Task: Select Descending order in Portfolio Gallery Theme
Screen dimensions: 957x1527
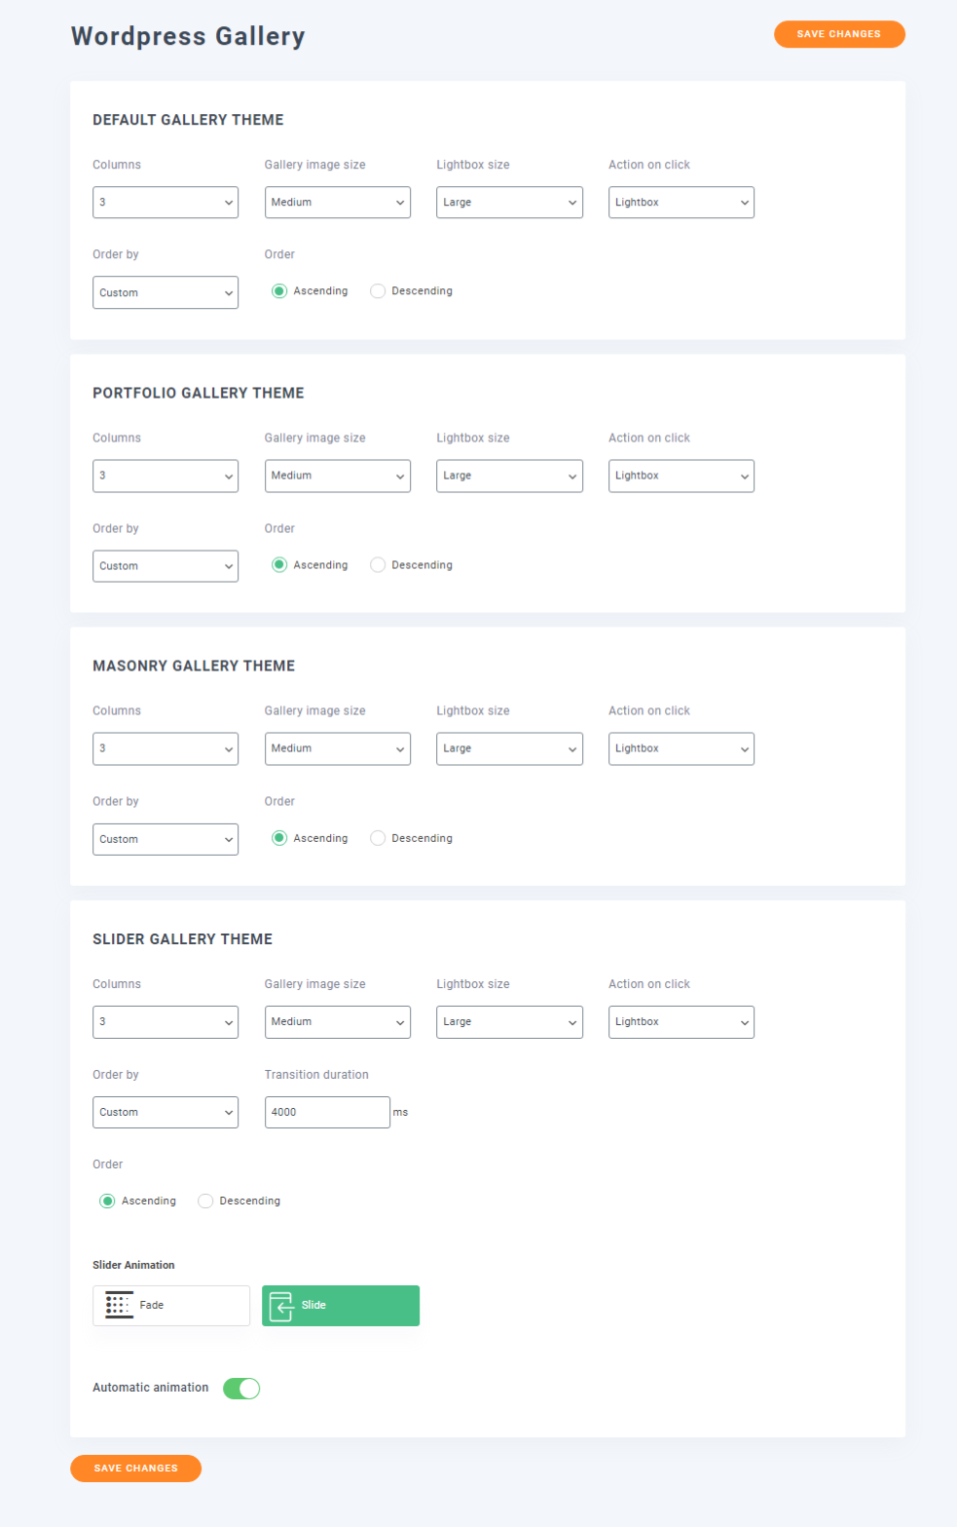Action: click(x=378, y=565)
